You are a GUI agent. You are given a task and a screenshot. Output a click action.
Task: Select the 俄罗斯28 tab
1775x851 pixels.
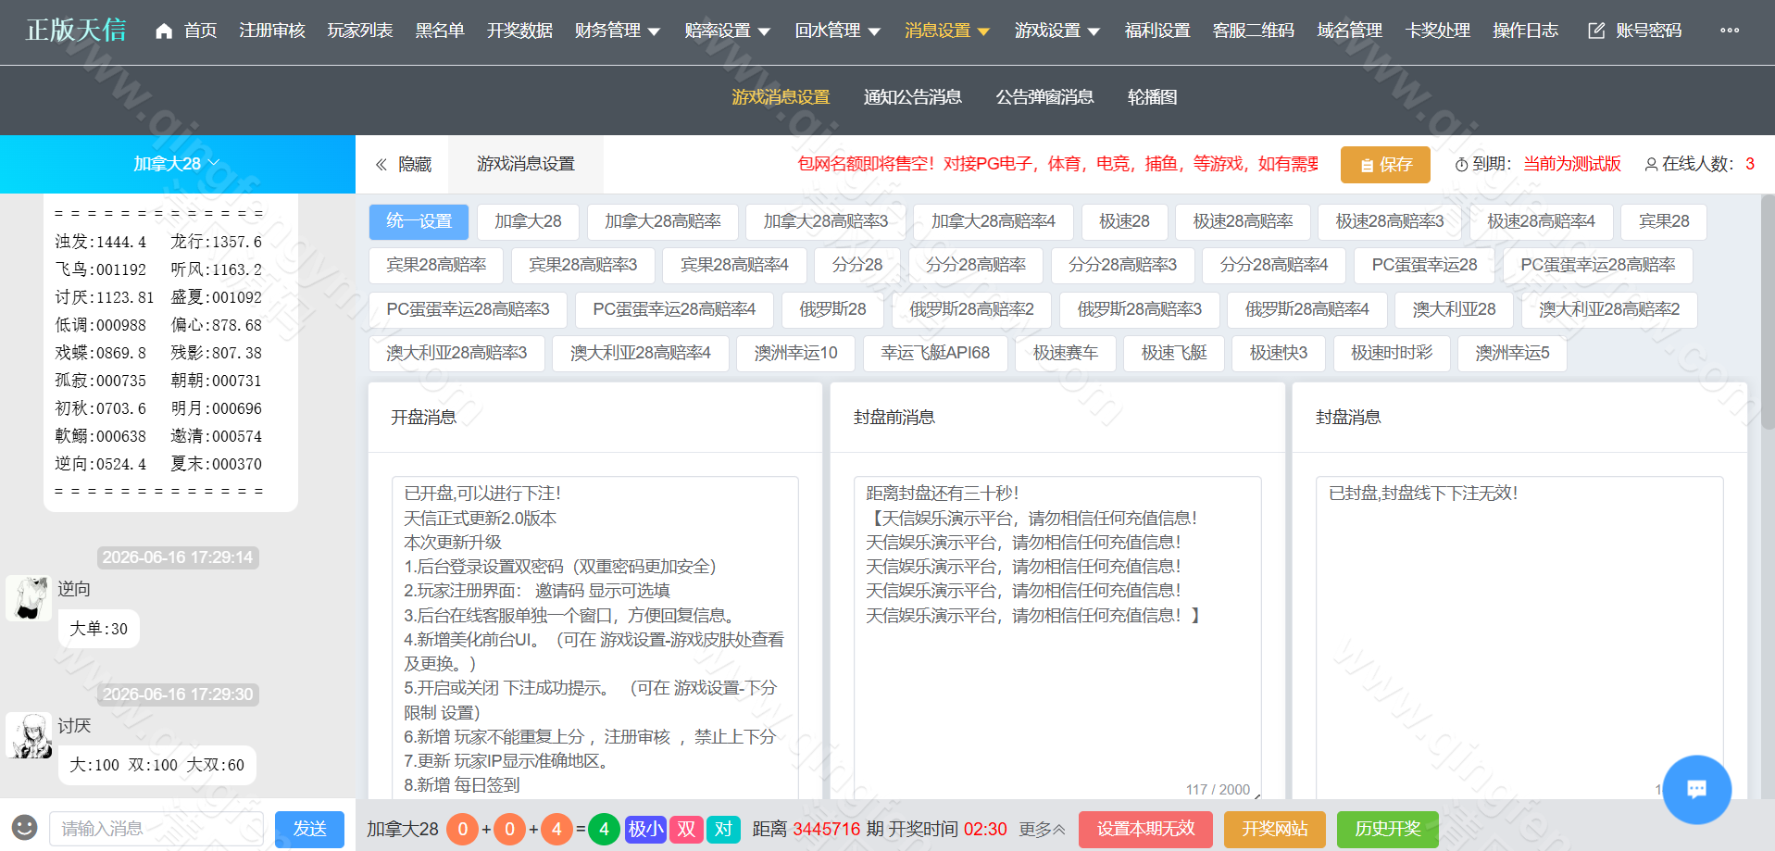832,309
